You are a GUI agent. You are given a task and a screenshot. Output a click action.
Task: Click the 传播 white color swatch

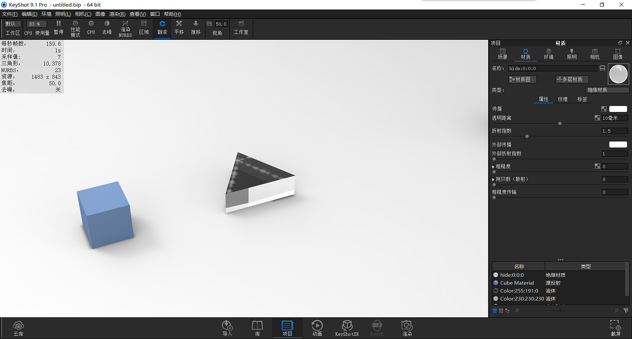[x=618, y=109]
